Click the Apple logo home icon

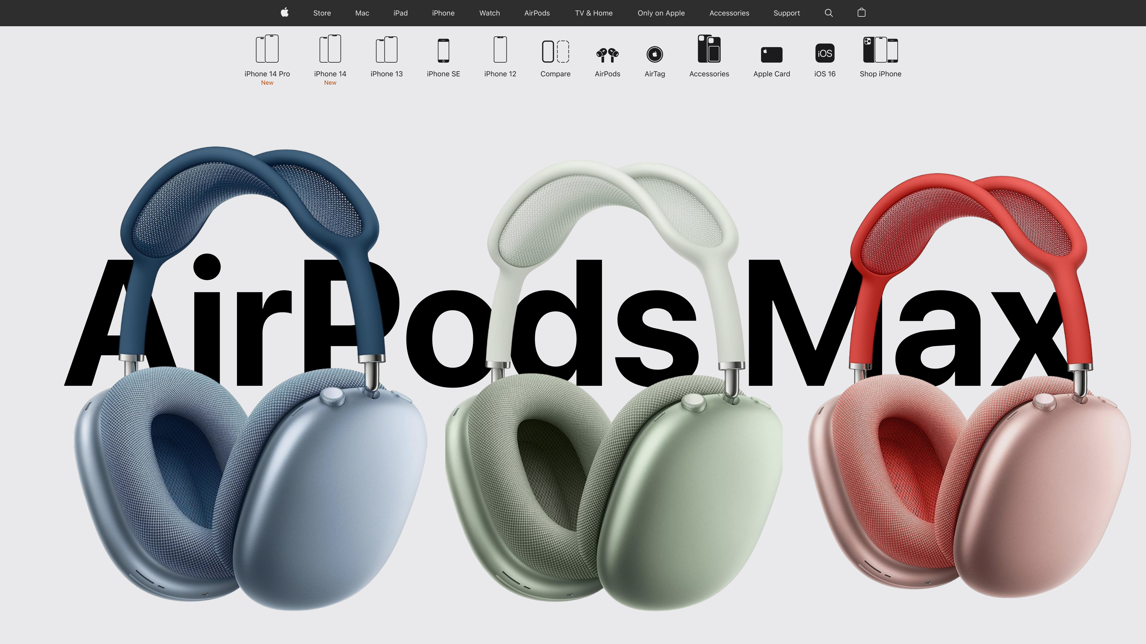pyautogui.click(x=285, y=13)
